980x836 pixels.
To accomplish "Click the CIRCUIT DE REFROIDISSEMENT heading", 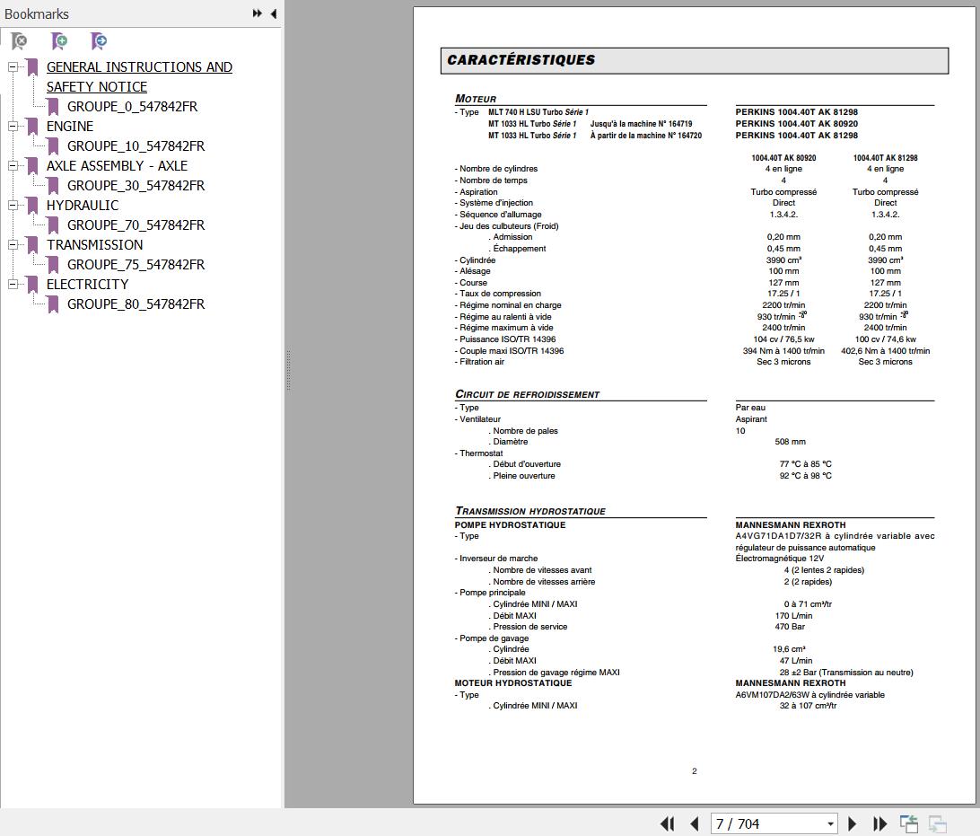I will [x=527, y=394].
